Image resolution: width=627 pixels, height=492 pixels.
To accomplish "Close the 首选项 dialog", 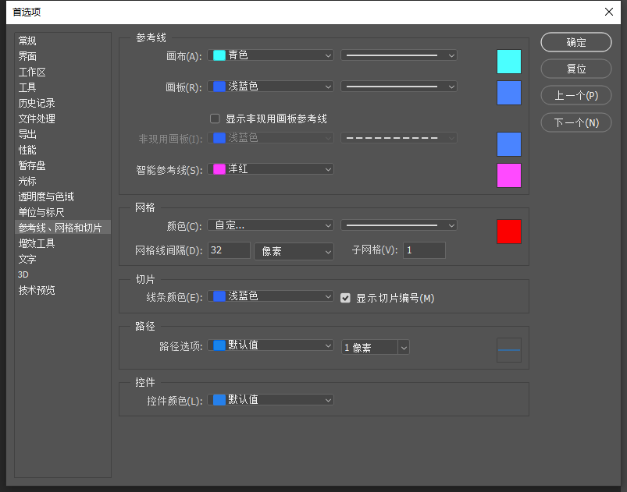I will pyautogui.click(x=608, y=12).
